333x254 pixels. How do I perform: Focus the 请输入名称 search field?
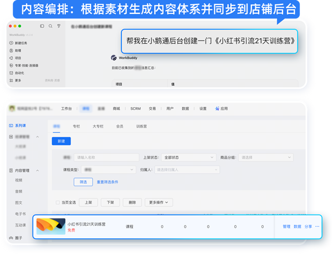[x=107, y=158]
